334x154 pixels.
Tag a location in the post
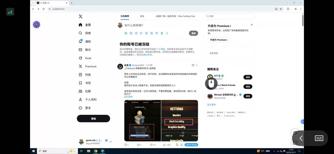click(x=157, y=33)
